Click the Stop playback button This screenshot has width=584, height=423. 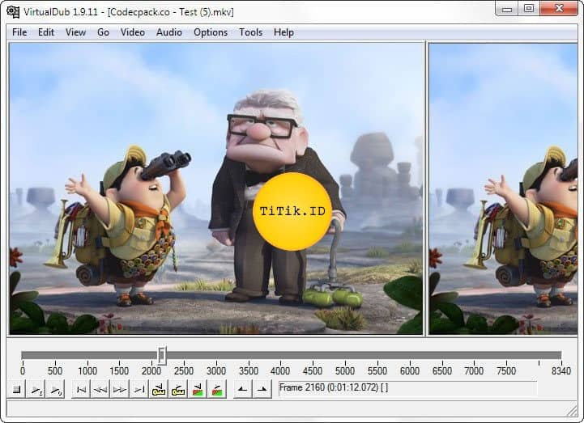[16, 390]
